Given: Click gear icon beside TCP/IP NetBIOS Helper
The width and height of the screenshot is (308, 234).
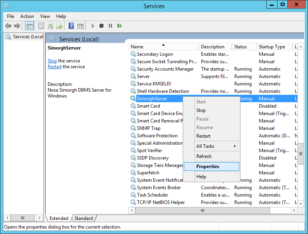Looking at the screenshot, I should click(x=133, y=202).
